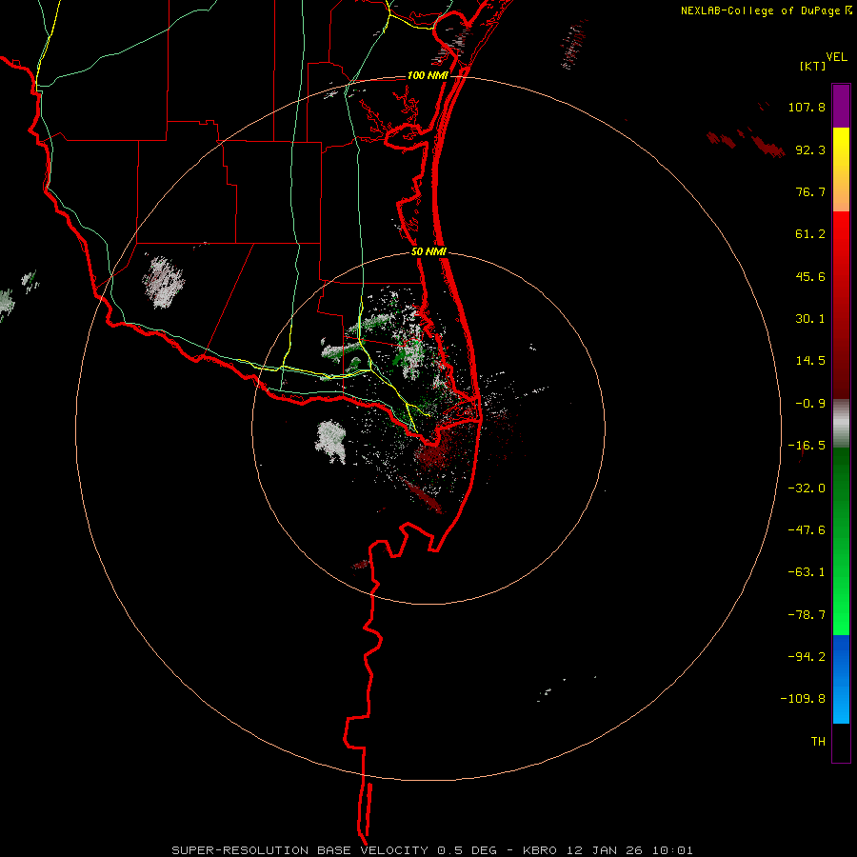
Task: Click the yellow segment of the color bar
Action: pos(841,169)
